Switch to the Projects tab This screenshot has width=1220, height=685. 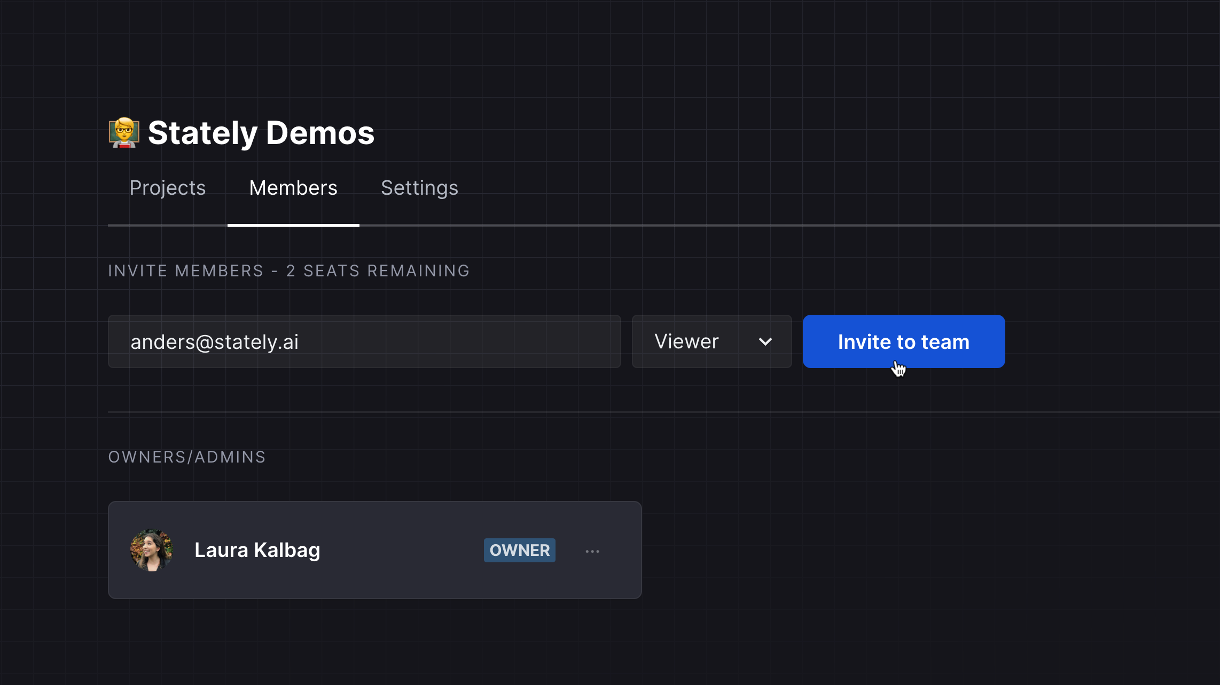tap(167, 188)
